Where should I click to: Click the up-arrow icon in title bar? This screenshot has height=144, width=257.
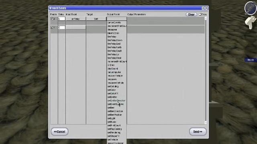203,8
